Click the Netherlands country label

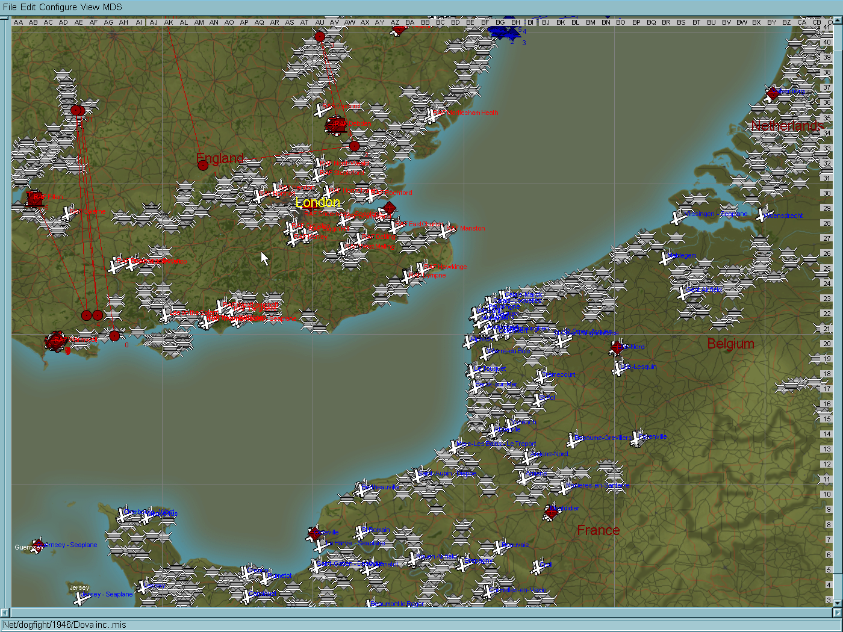[x=787, y=126]
